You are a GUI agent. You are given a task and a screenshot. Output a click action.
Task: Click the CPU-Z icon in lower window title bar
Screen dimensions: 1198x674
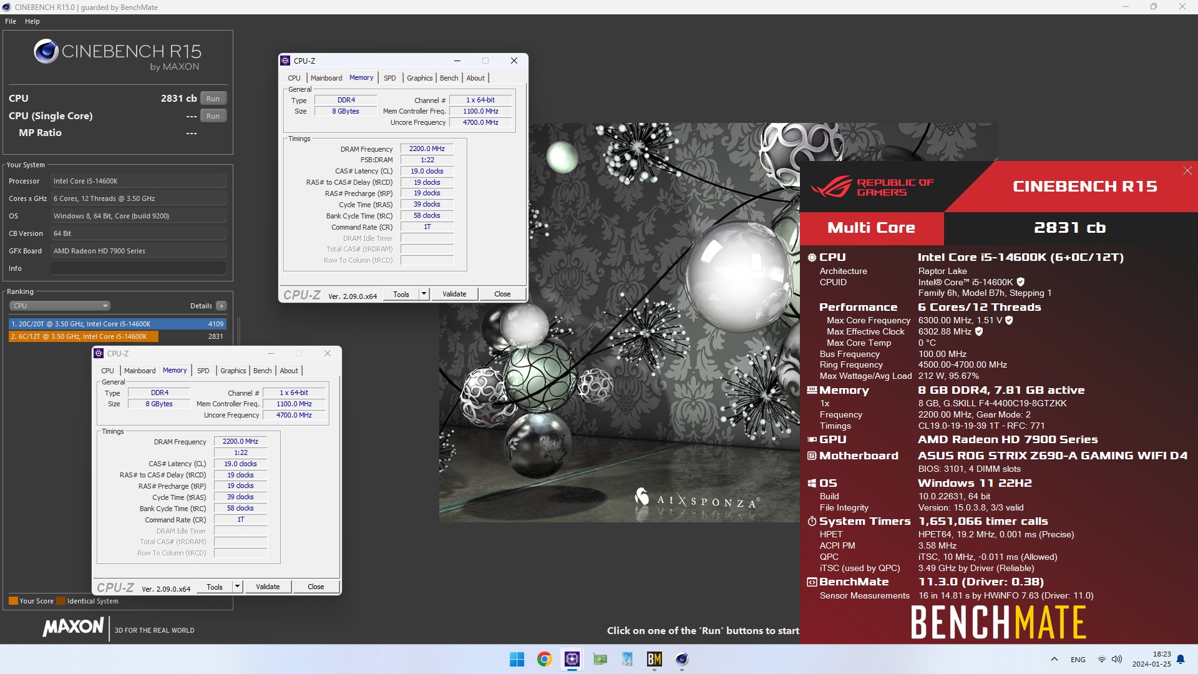click(99, 353)
